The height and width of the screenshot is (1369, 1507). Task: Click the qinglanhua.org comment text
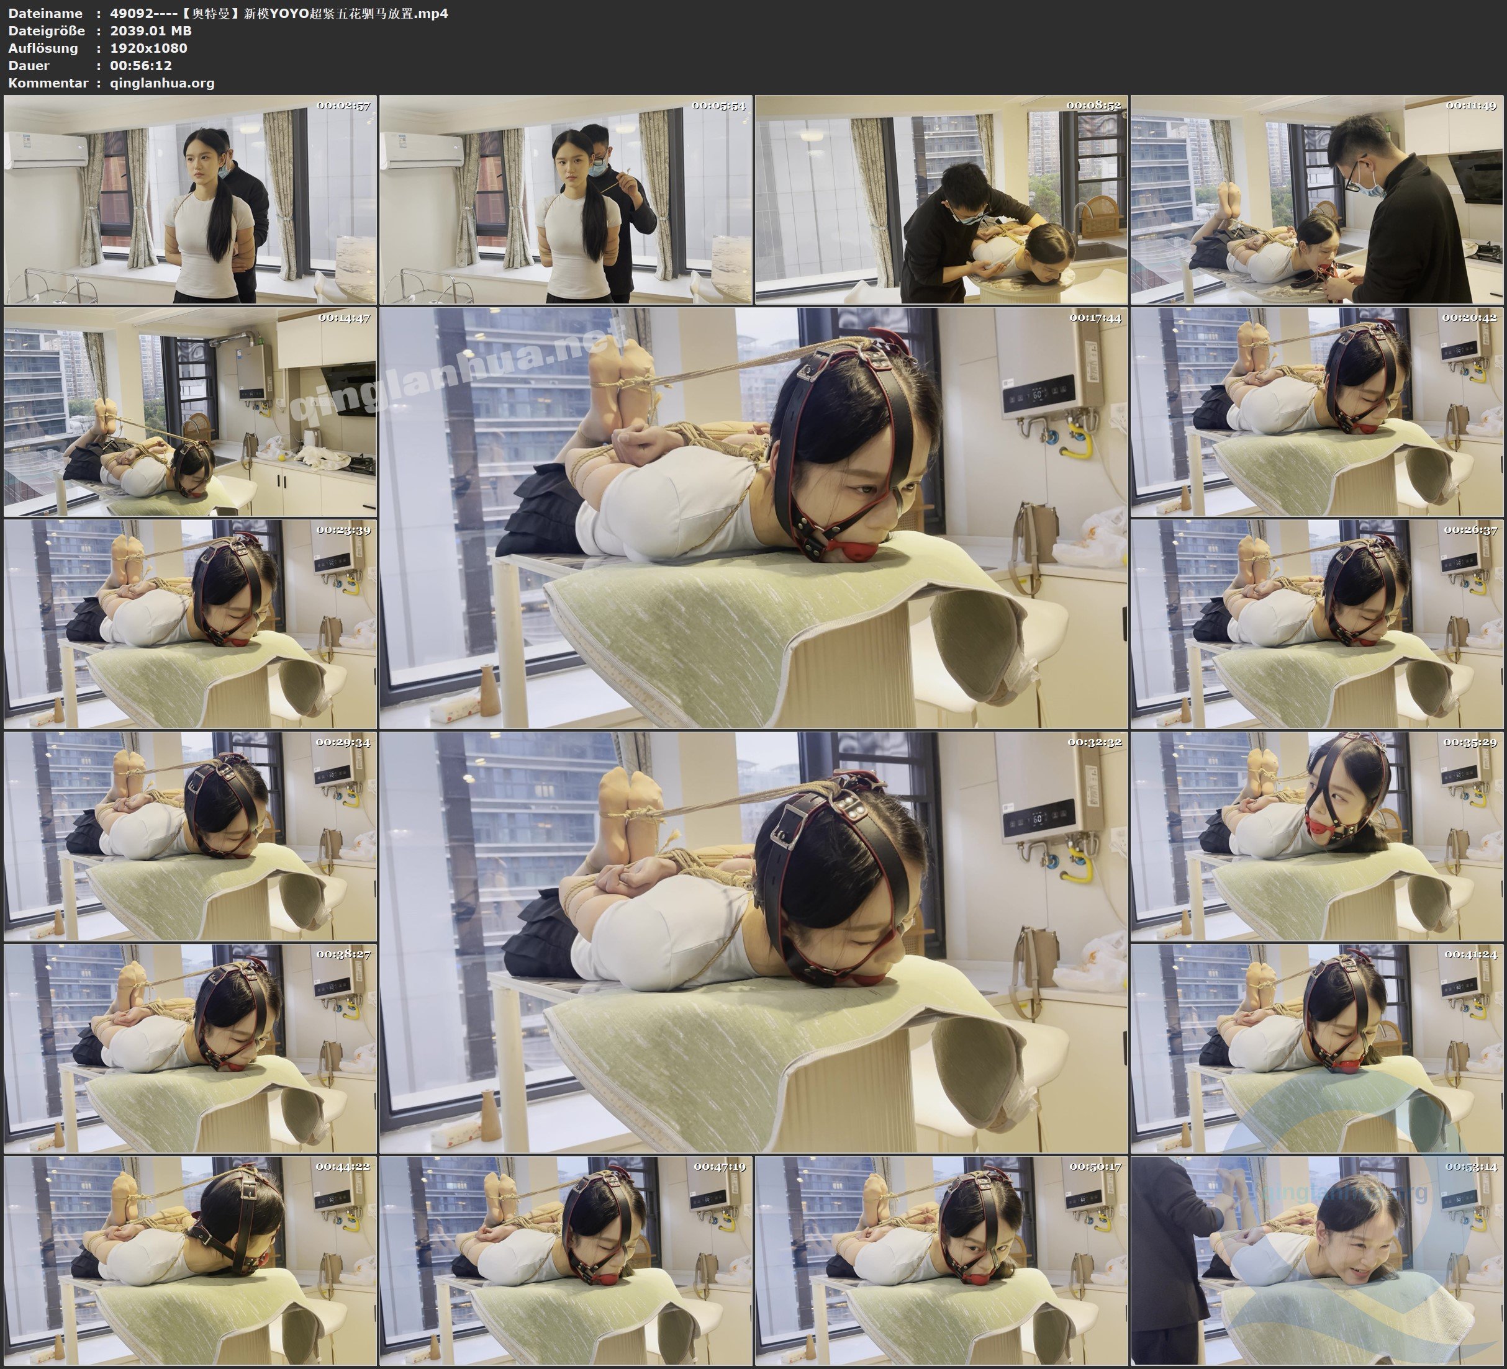tap(162, 83)
